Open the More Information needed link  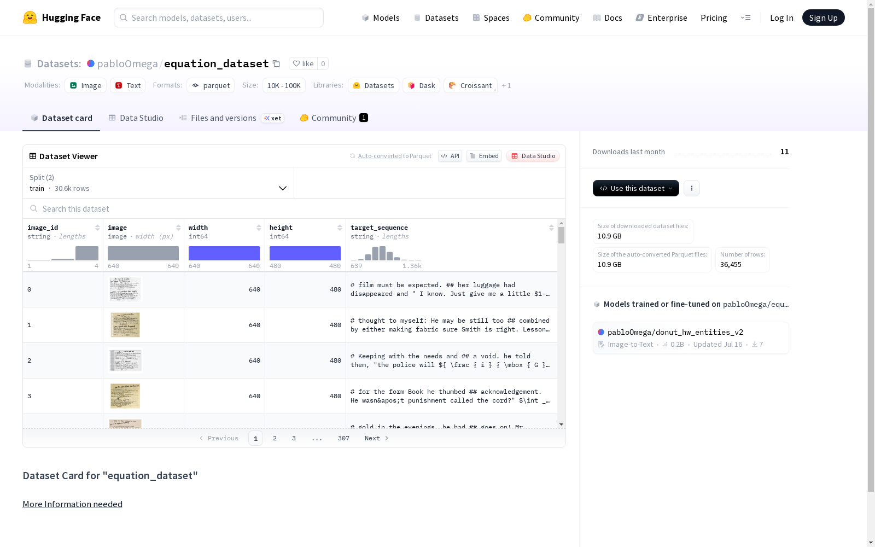[72, 504]
